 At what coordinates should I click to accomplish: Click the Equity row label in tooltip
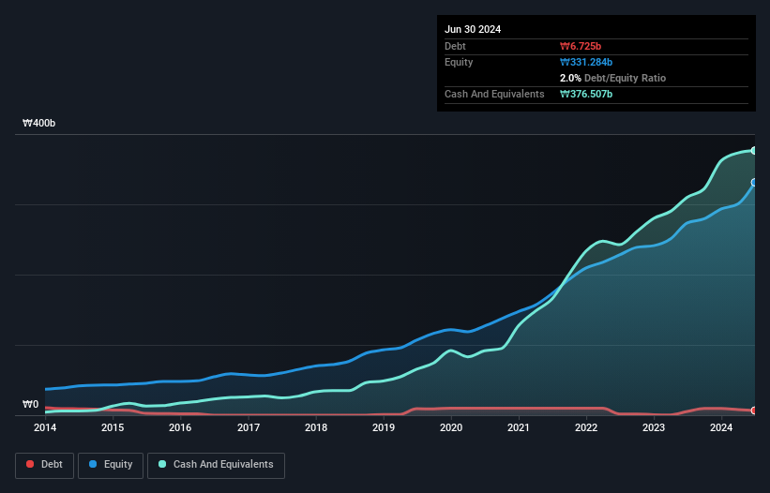[459, 62]
